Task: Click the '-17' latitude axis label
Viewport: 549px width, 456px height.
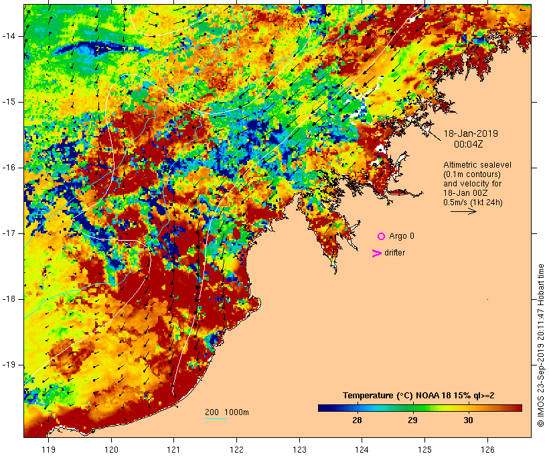Action: click(x=9, y=233)
